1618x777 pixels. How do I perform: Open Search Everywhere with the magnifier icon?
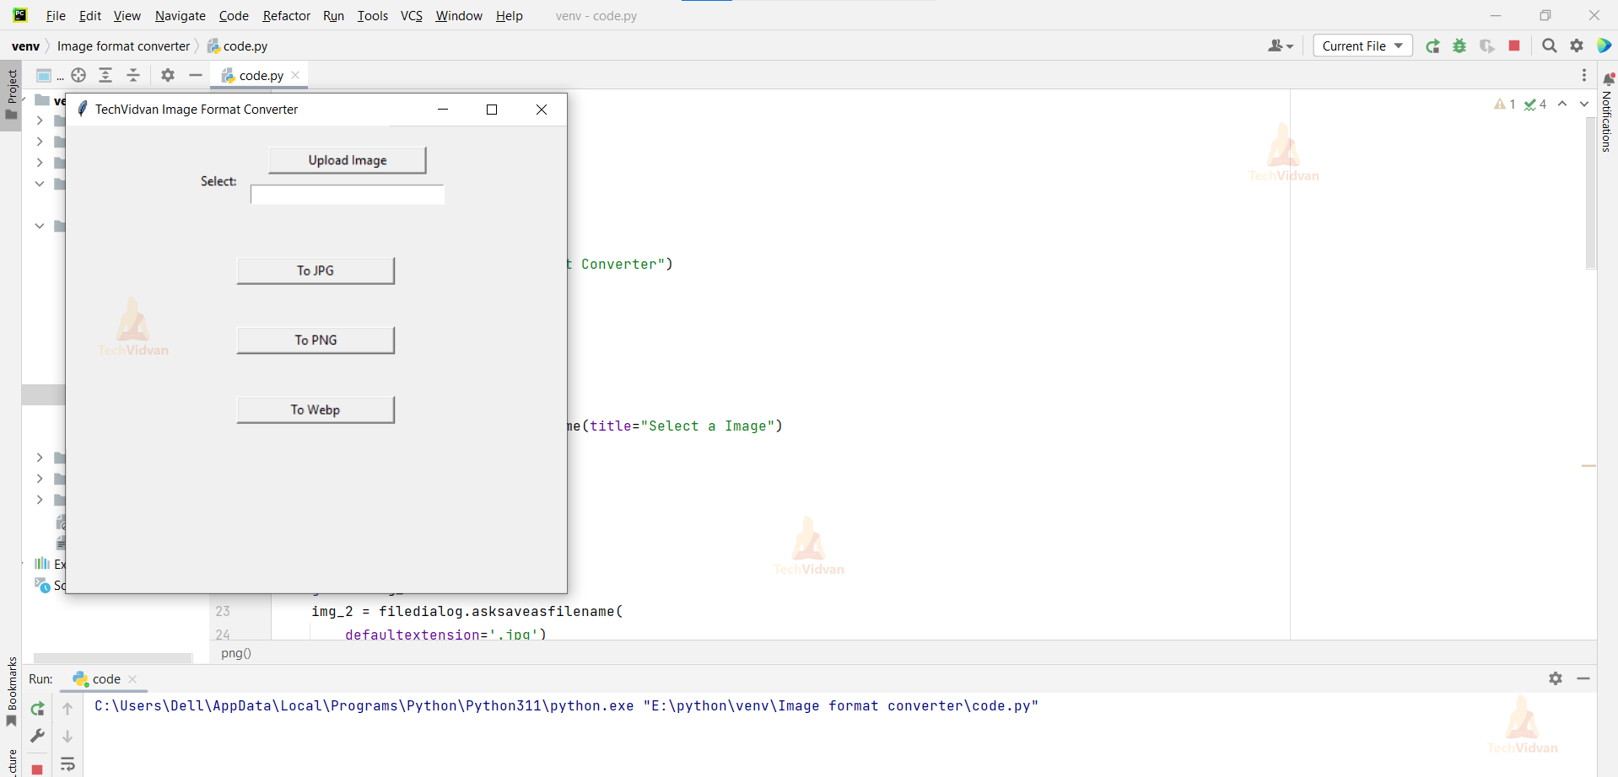point(1550,46)
